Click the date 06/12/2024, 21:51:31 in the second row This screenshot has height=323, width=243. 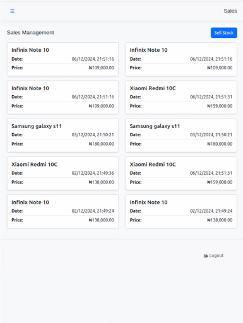pyautogui.click(x=211, y=97)
